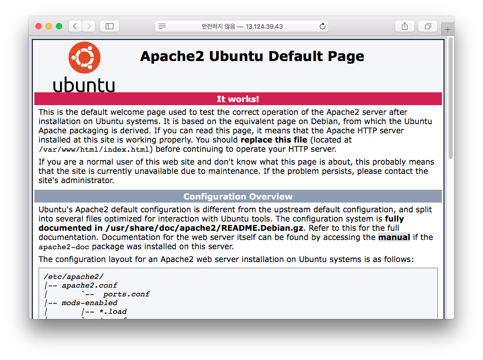Click the 'replace this file' bold text
Image resolution: width=483 pixels, height=360 pixels.
click(274, 140)
